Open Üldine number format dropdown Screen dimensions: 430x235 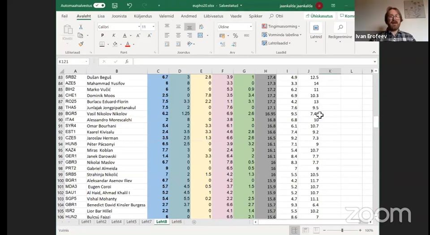251,27
